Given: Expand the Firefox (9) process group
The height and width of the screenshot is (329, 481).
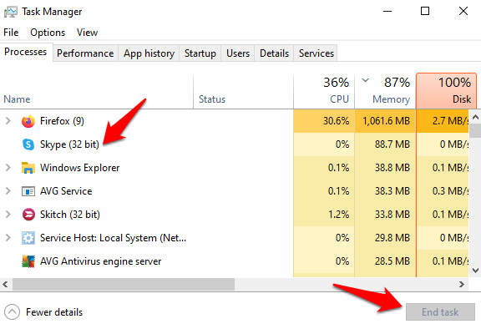Looking at the screenshot, I should [x=8, y=121].
